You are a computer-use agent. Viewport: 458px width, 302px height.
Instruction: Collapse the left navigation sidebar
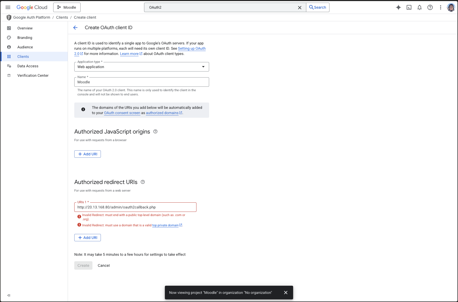point(9,295)
